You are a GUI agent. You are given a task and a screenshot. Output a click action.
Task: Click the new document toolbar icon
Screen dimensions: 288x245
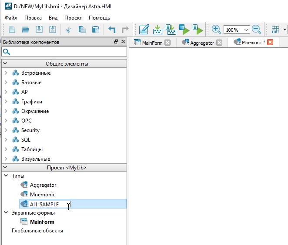coord(12,30)
